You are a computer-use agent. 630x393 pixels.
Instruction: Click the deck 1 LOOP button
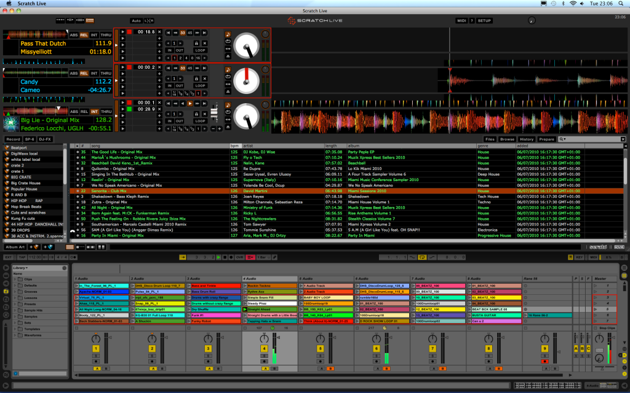pos(200,50)
